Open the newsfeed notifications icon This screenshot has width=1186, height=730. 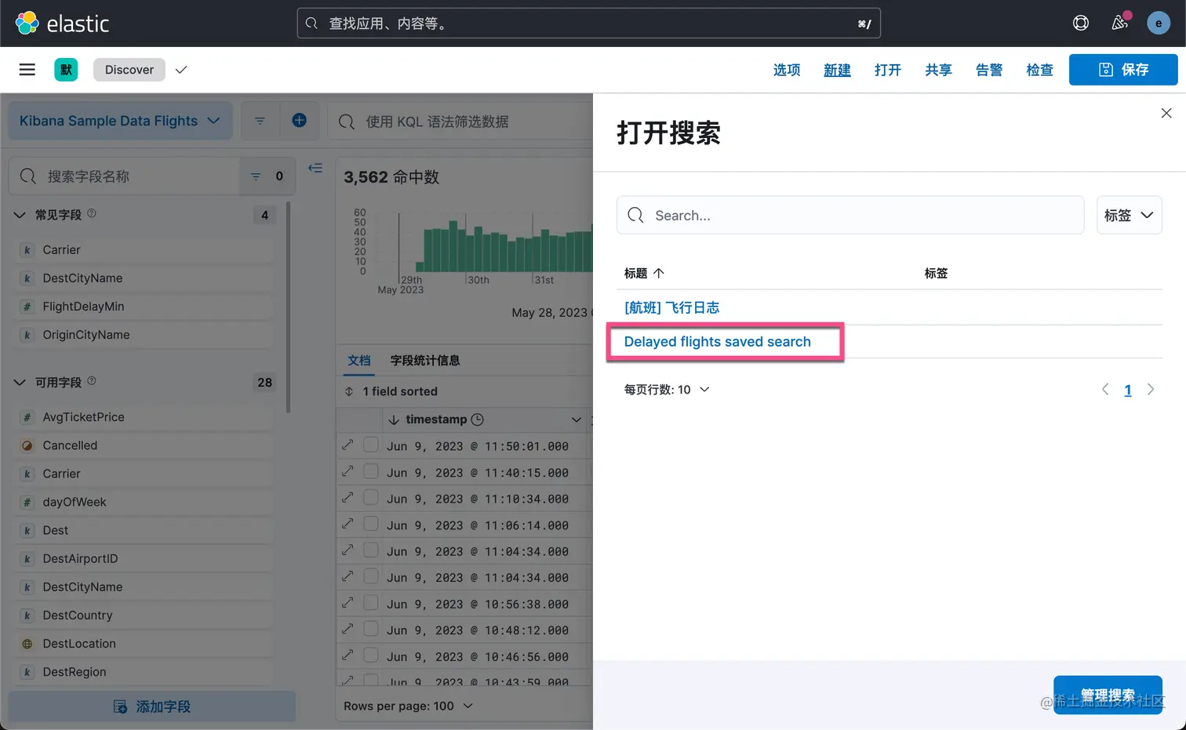click(1120, 24)
